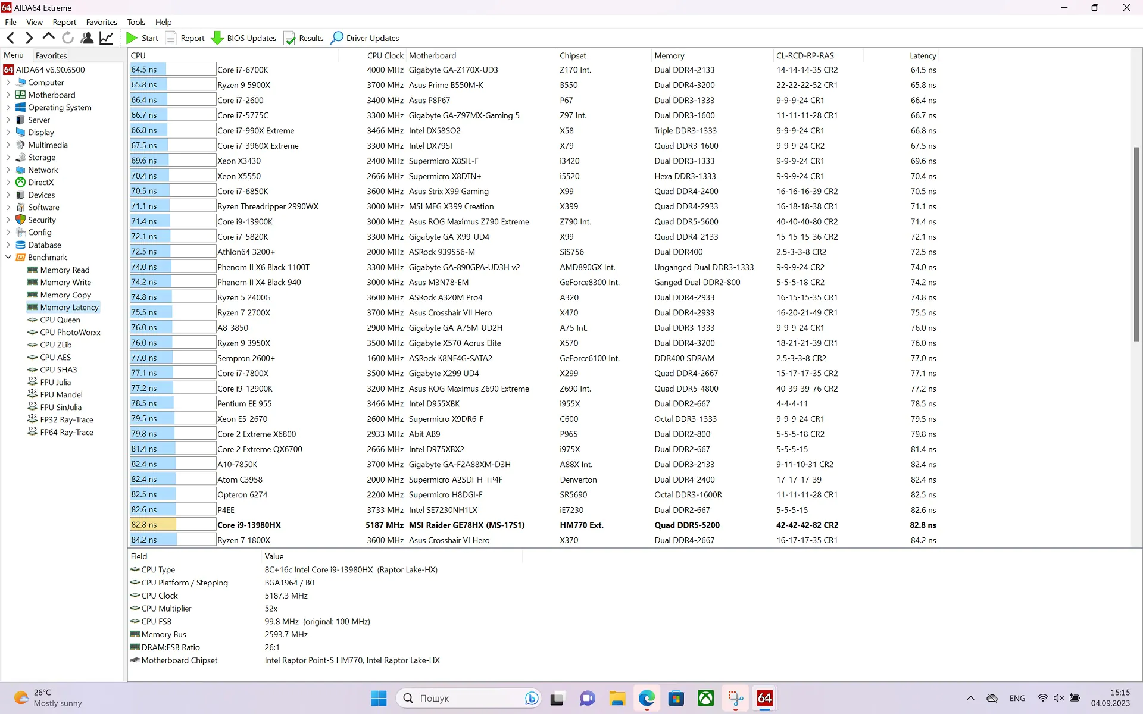Switch to the Favorites tab in sidebar
This screenshot has width=1143, height=714.
point(51,55)
